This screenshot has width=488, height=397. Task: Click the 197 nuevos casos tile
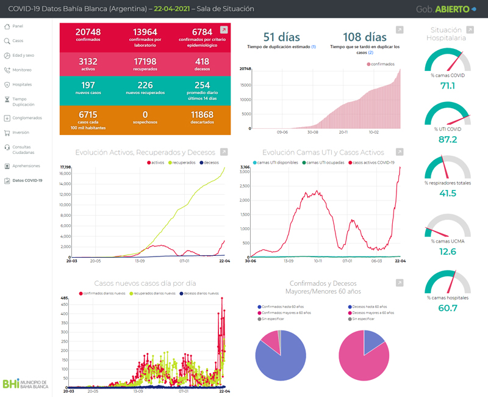pos(88,88)
